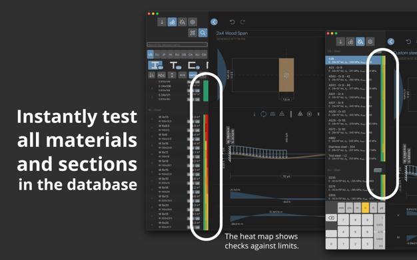Select US region tab
This screenshot has height=260, width=417.
(x=151, y=55)
